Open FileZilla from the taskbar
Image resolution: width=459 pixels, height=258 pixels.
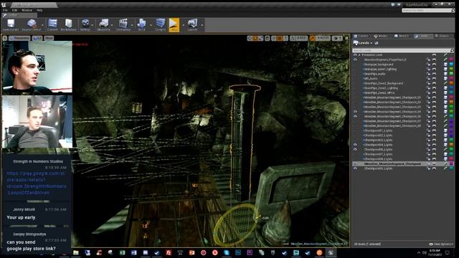[169, 252]
